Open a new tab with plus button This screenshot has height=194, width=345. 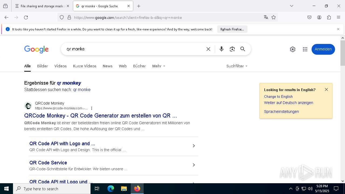[139, 6]
